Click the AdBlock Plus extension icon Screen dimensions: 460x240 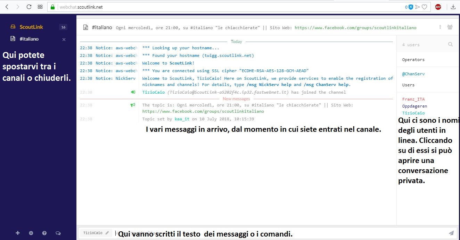pyautogui.click(x=438, y=7)
